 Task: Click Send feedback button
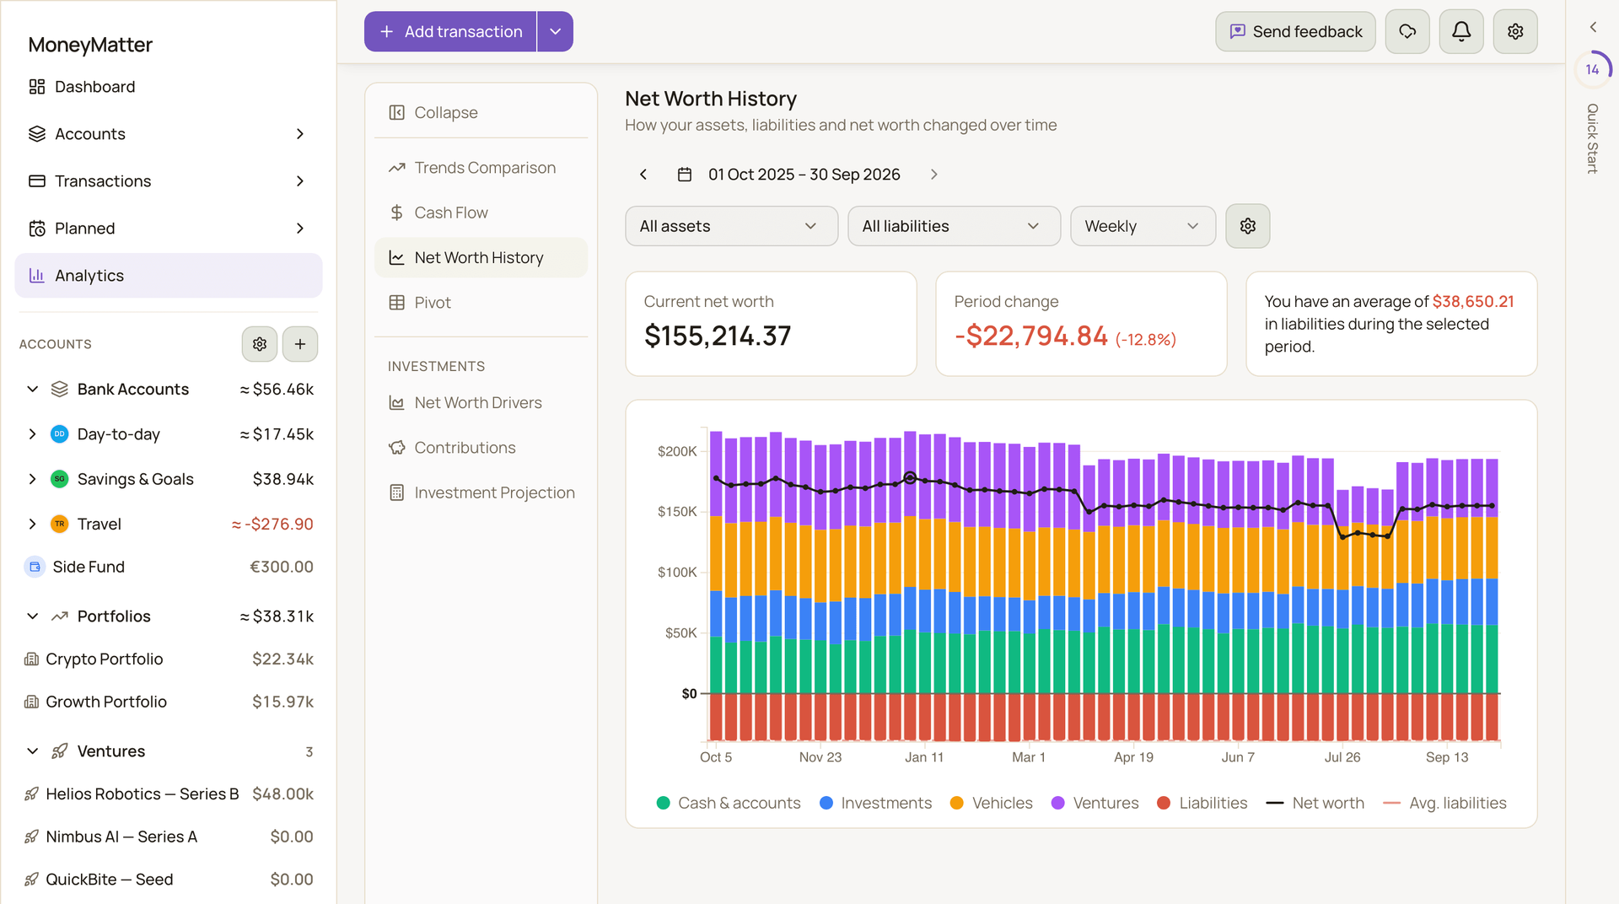[x=1295, y=31]
